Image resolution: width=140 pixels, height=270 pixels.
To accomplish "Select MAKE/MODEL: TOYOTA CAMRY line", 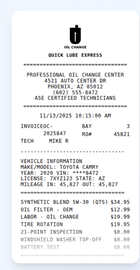I will (59, 167).
